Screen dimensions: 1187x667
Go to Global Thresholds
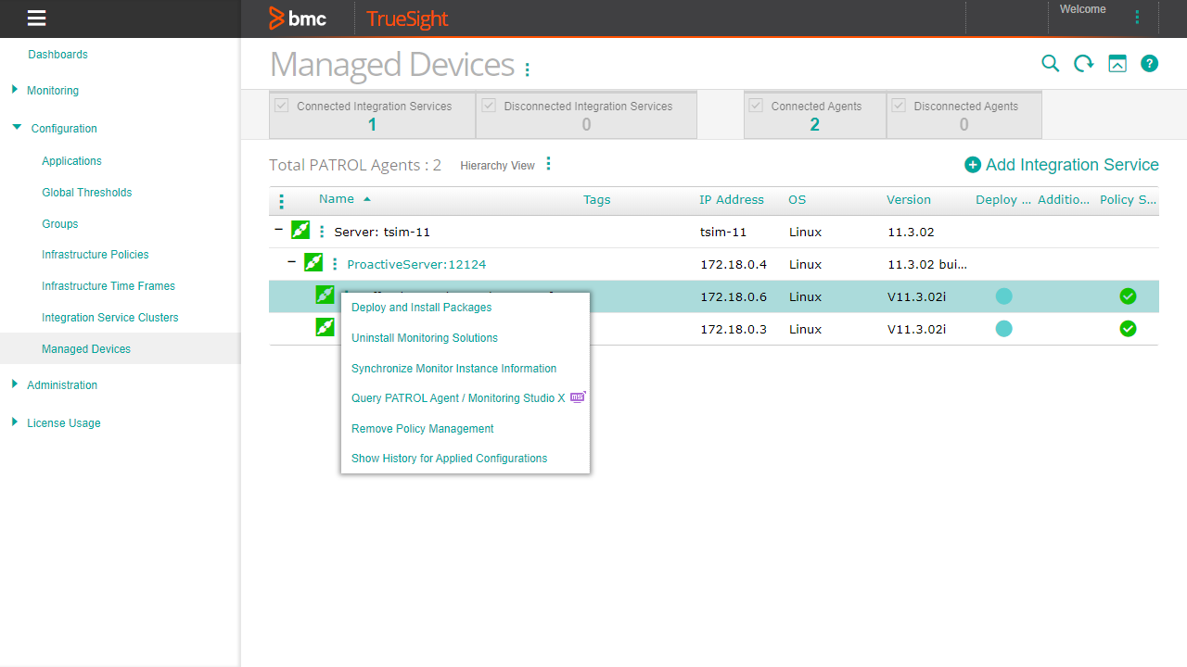click(x=87, y=193)
